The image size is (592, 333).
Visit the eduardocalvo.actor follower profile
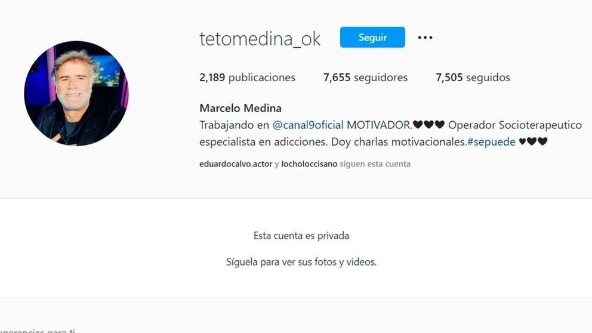point(236,164)
